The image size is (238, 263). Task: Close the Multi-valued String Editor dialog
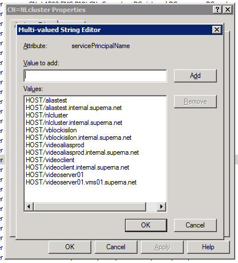tap(217, 30)
